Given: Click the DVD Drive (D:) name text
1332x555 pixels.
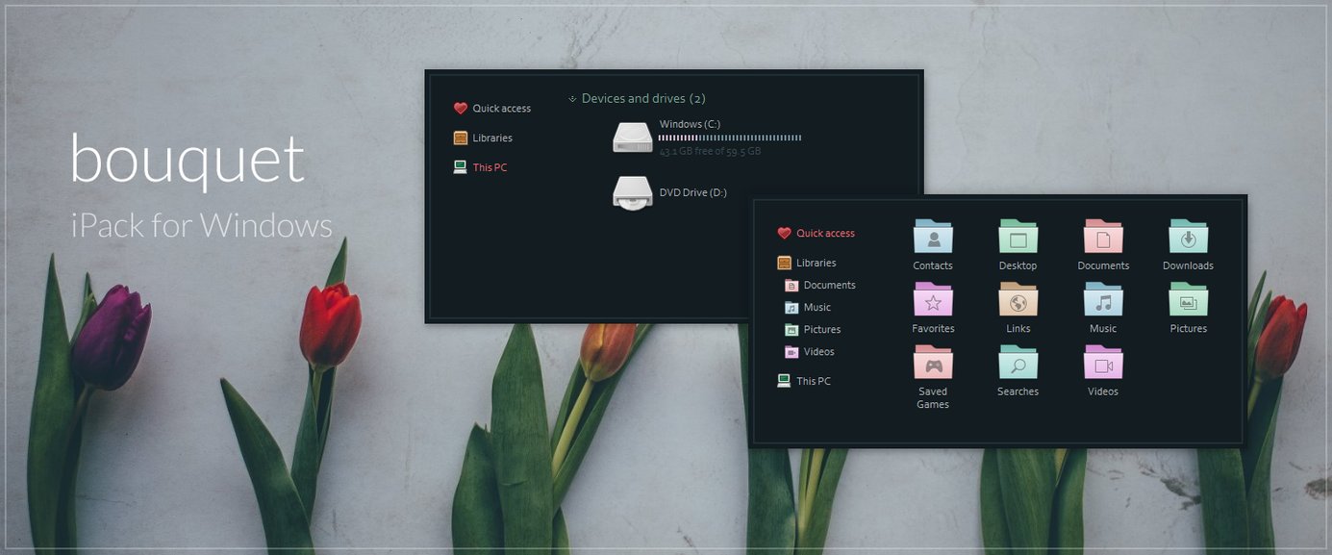Looking at the screenshot, I should [693, 192].
